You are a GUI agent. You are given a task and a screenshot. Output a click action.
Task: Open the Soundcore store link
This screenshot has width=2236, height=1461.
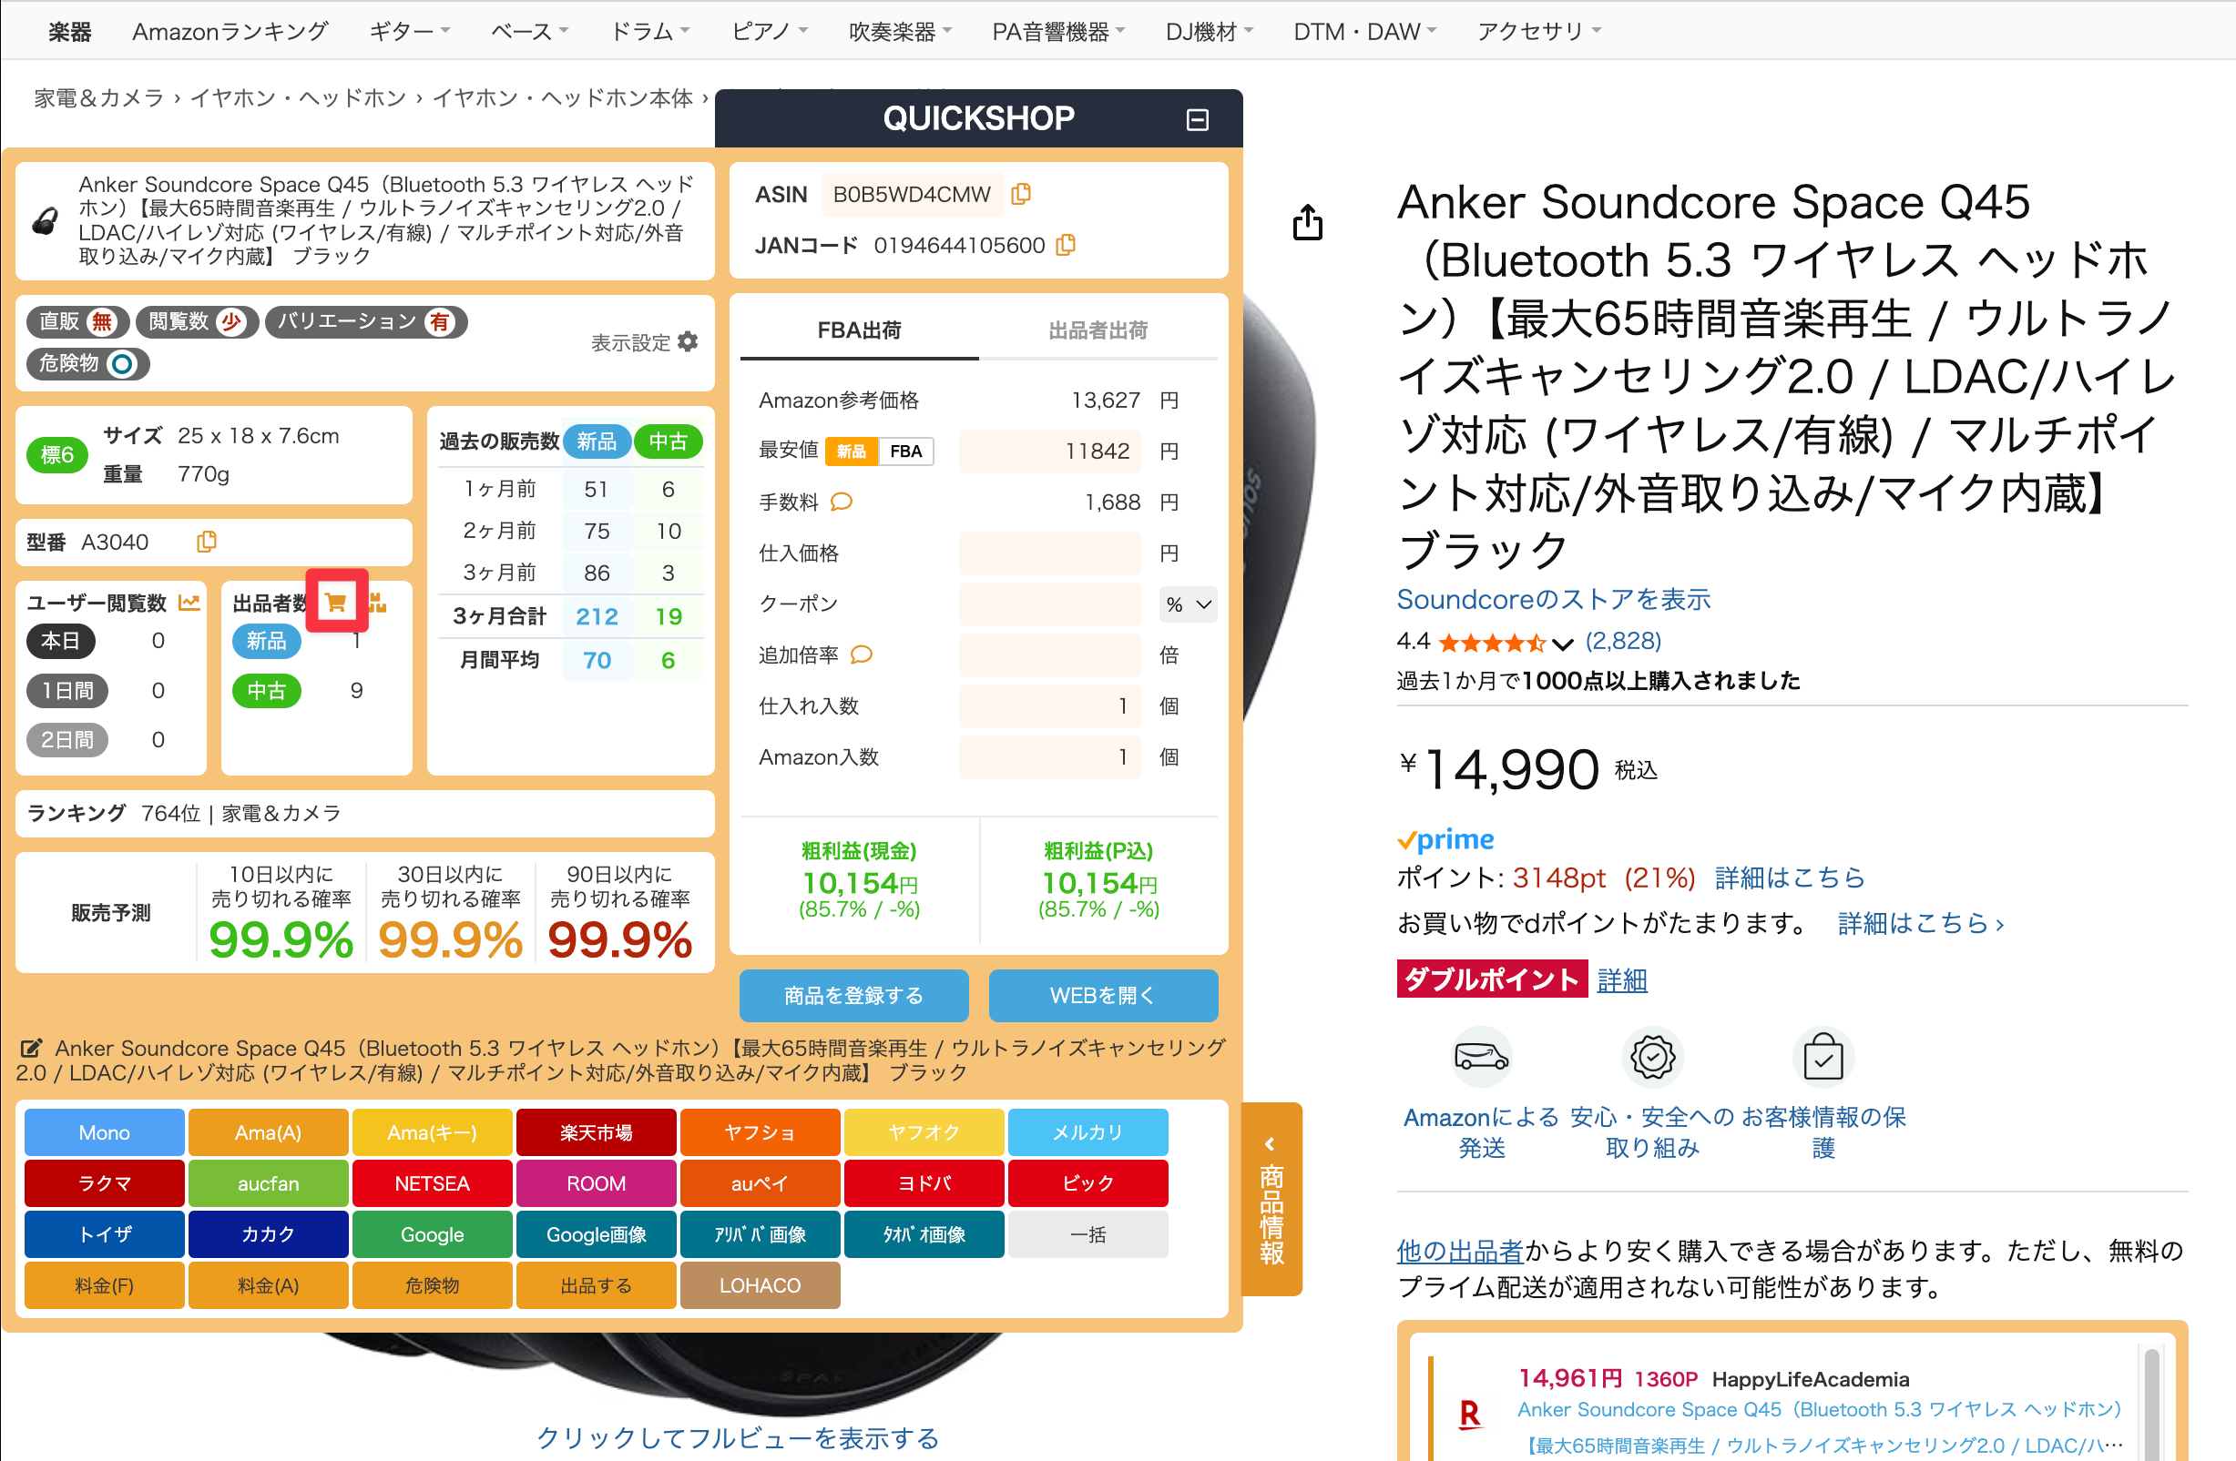click(x=1553, y=599)
